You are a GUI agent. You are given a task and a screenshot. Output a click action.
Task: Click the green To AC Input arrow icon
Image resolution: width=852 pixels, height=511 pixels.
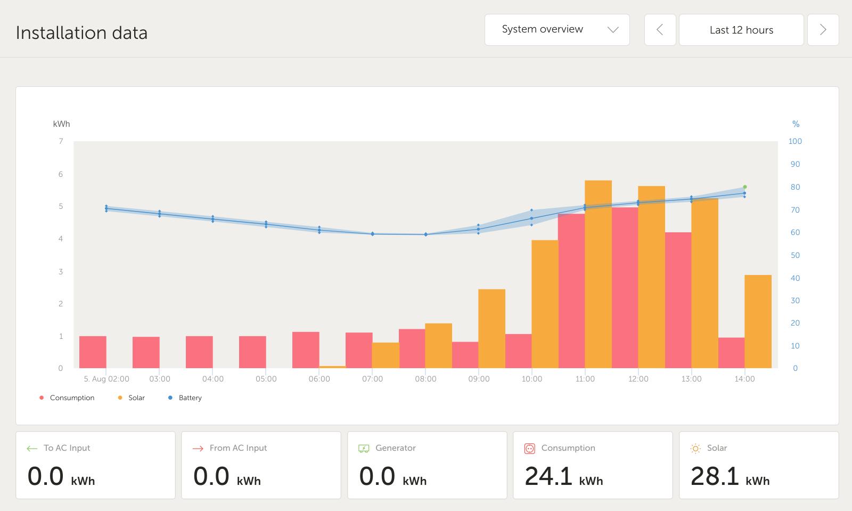pos(31,449)
